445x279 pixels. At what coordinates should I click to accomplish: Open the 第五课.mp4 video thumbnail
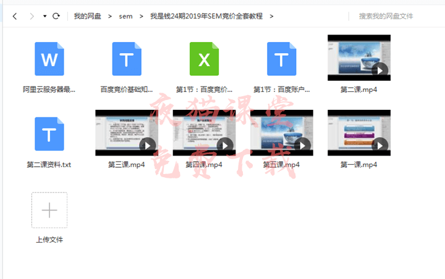(x=282, y=133)
